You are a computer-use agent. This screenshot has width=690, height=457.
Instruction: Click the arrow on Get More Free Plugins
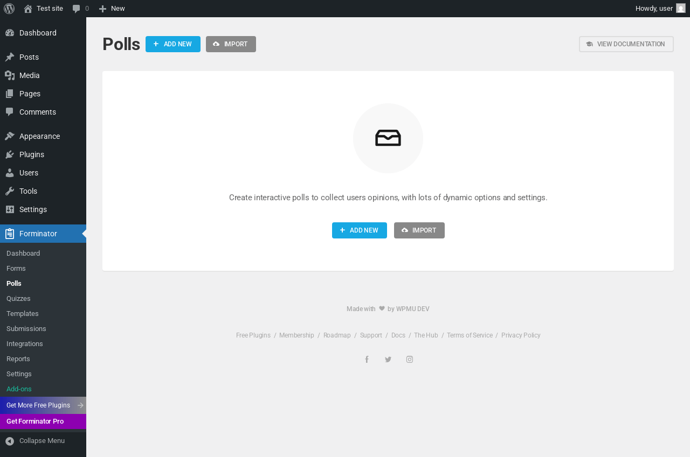[x=81, y=405]
